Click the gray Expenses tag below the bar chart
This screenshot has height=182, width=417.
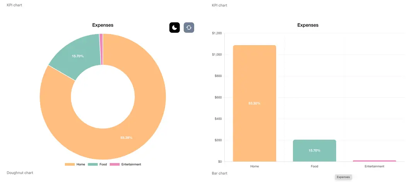(x=343, y=177)
